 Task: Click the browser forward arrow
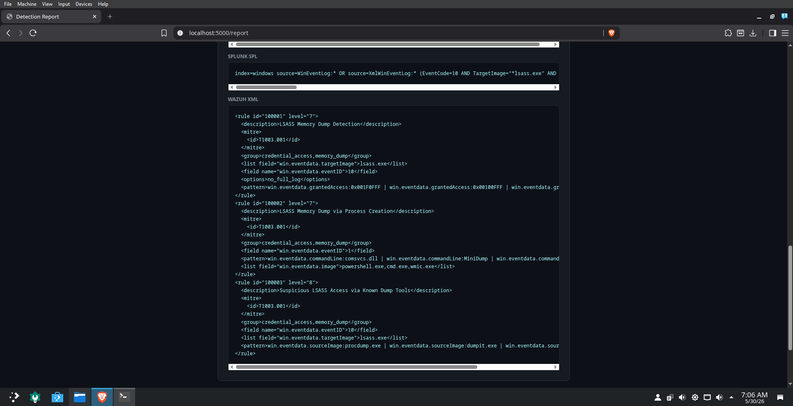(x=21, y=33)
